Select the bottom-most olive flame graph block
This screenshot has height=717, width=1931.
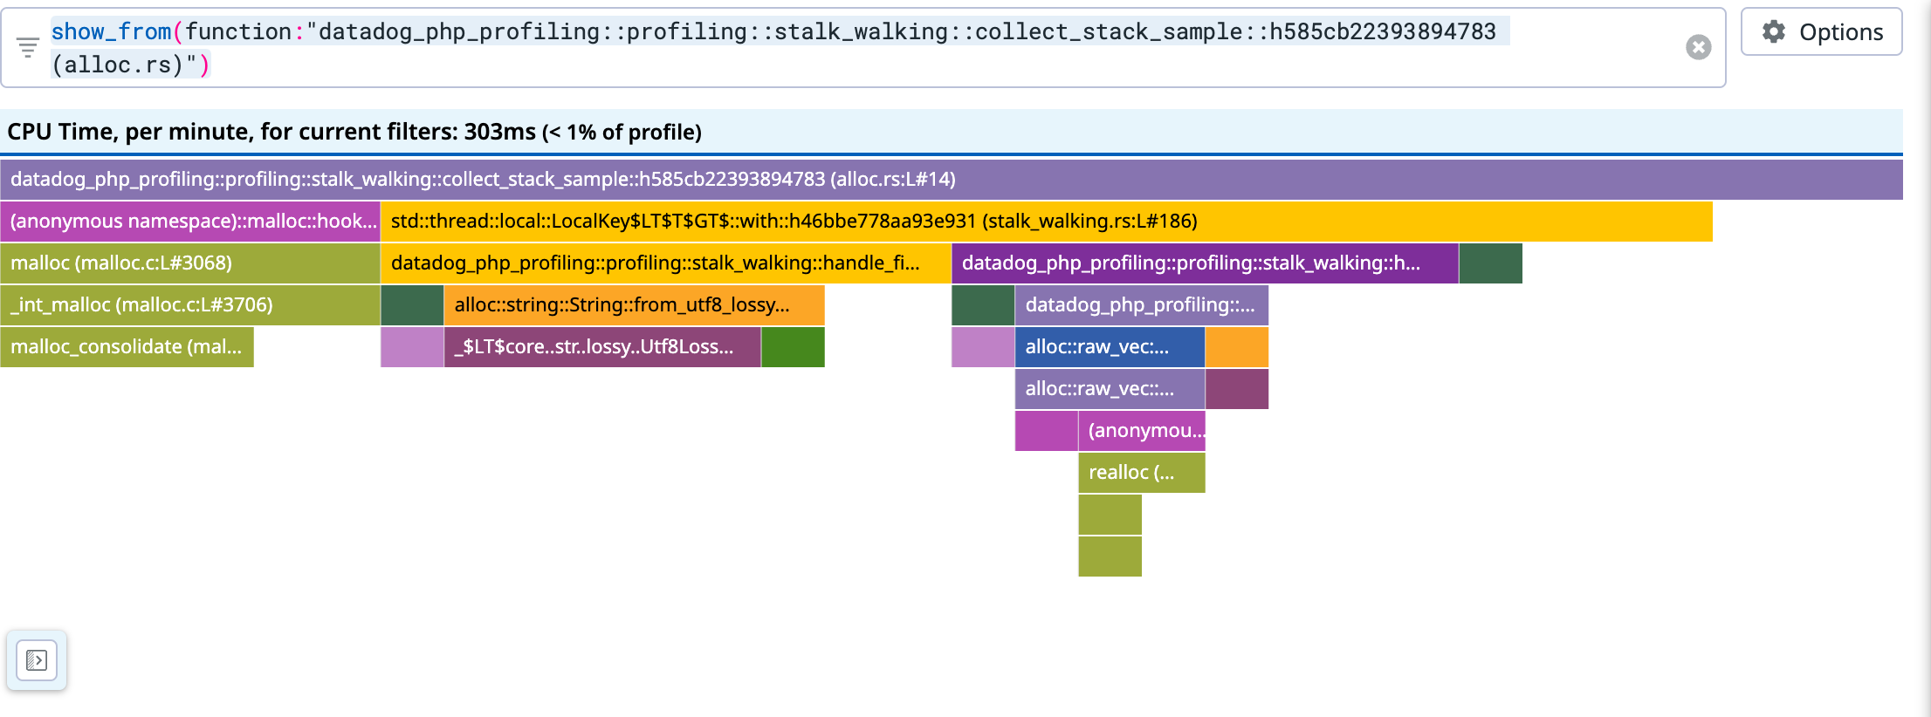click(x=1110, y=557)
